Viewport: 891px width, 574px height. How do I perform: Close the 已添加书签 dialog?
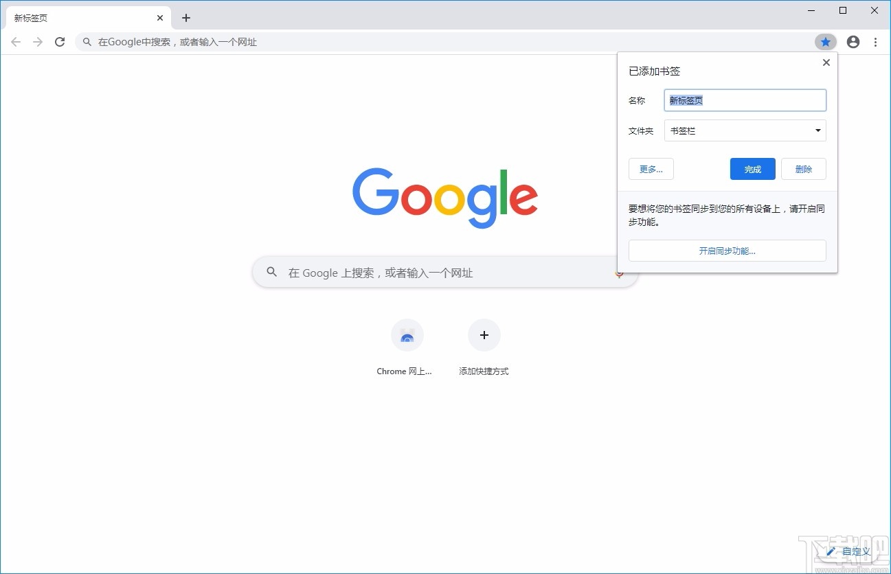[826, 62]
